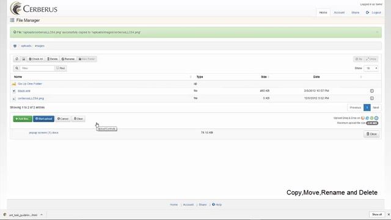Go to the Previous page
The image size is (391, 220).
coord(356,108)
